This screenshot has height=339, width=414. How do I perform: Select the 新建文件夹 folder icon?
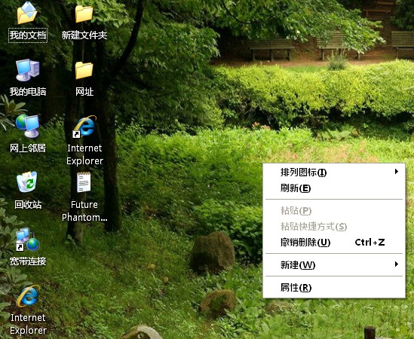pos(84,14)
